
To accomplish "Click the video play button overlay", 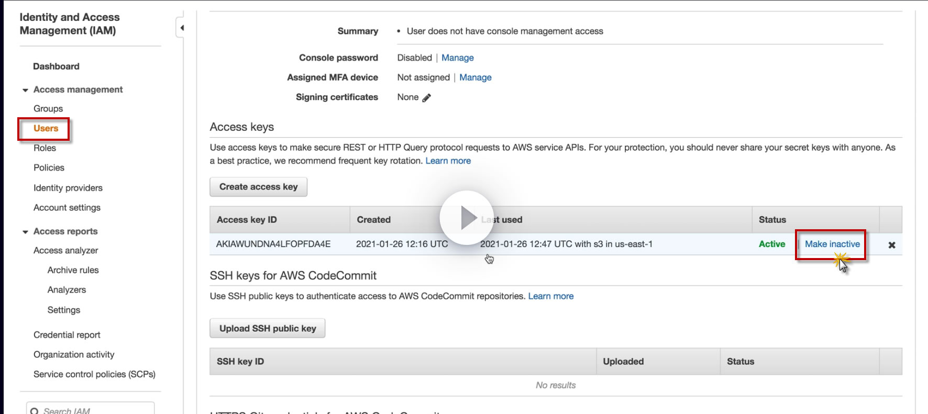I will [x=467, y=218].
